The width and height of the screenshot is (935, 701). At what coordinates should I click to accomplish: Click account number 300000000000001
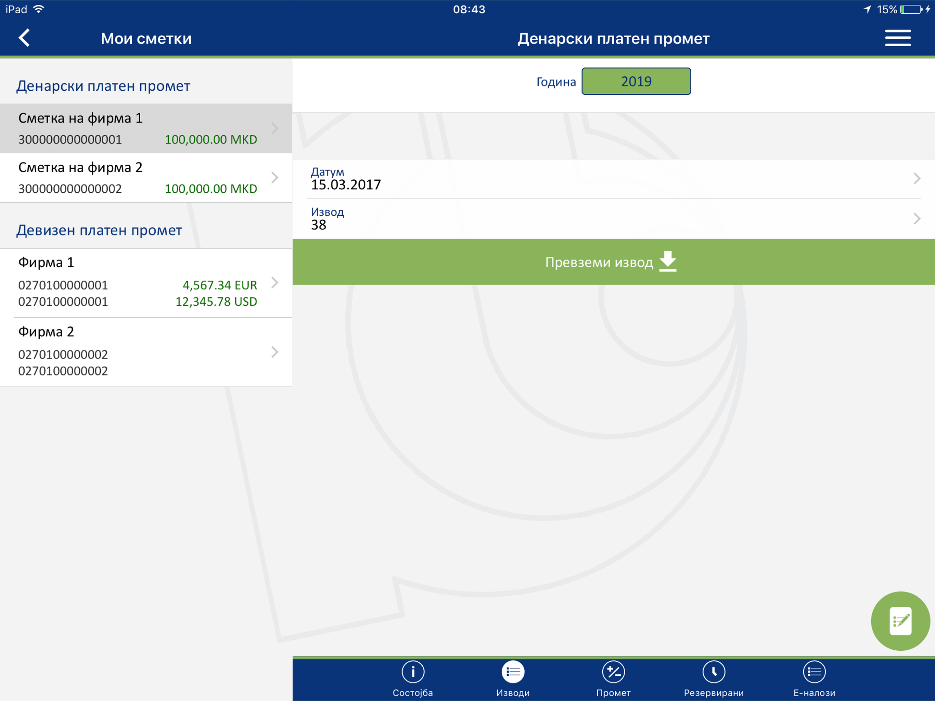point(70,140)
